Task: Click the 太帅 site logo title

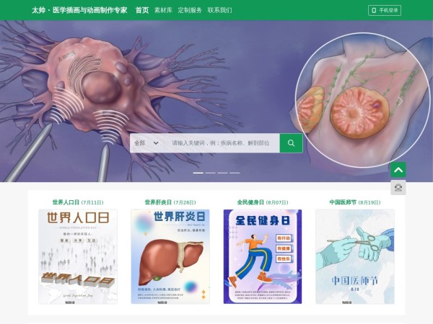Action: click(x=79, y=10)
